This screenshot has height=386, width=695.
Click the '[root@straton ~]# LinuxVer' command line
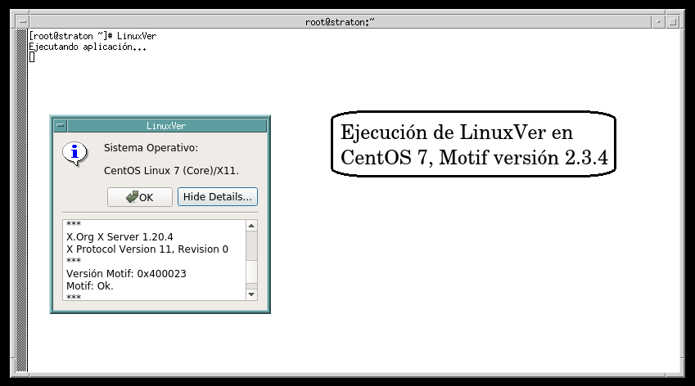pos(93,36)
